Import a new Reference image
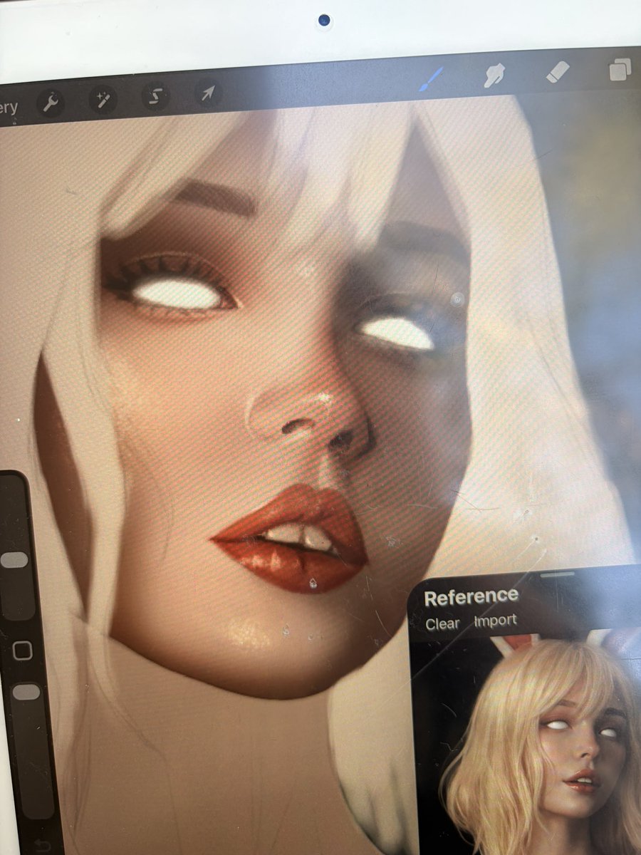This screenshot has height=855, width=641. click(x=495, y=621)
